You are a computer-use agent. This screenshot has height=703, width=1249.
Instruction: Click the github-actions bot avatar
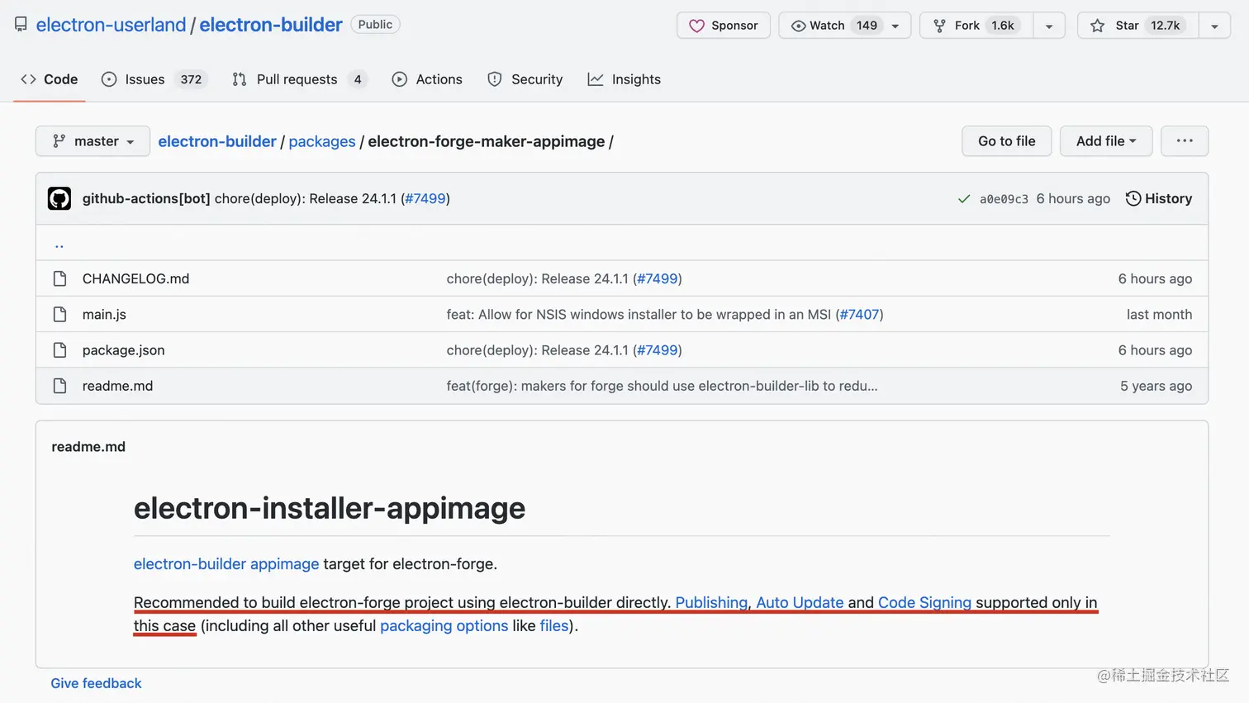pos(59,198)
